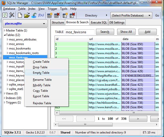Sort by the url column header
The image size is (164, 137).
click(x=105, y=39)
